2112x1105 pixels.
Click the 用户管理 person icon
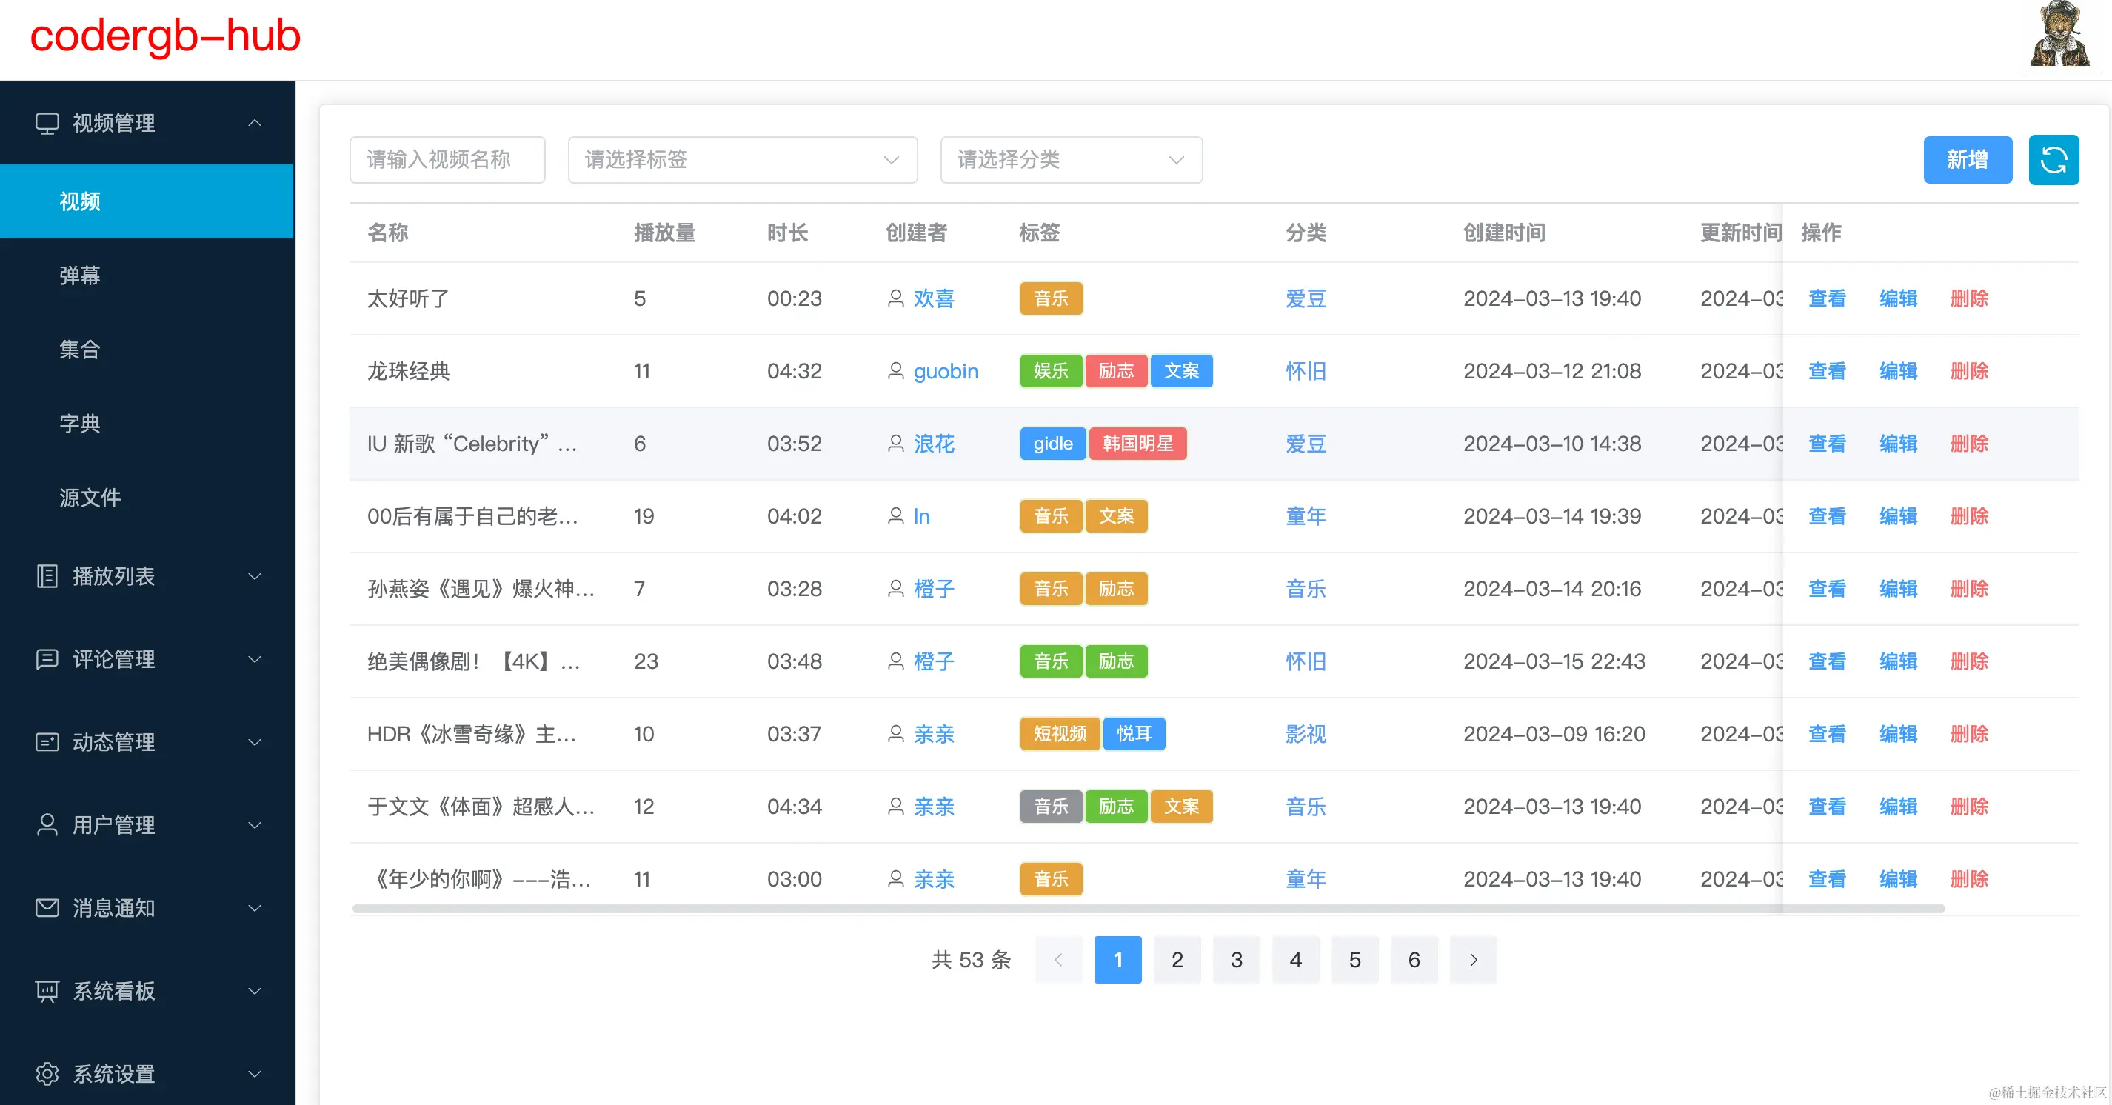coord(47,824)
